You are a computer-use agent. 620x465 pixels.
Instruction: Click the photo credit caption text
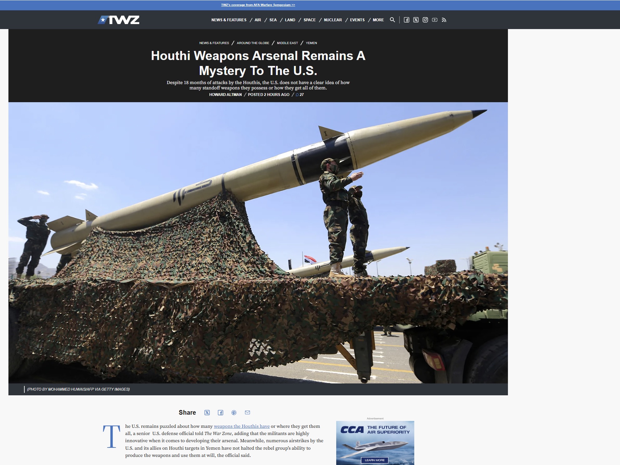78,389
